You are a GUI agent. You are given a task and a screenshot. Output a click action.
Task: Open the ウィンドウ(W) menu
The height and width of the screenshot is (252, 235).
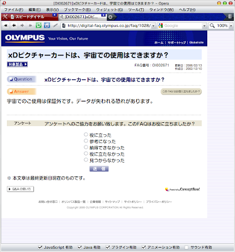161,9
